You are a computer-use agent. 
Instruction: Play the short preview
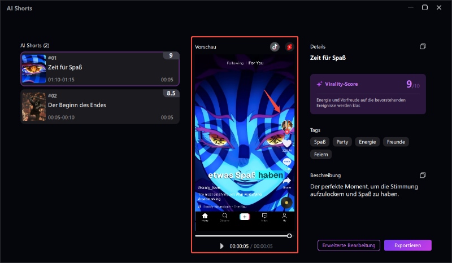221,246
